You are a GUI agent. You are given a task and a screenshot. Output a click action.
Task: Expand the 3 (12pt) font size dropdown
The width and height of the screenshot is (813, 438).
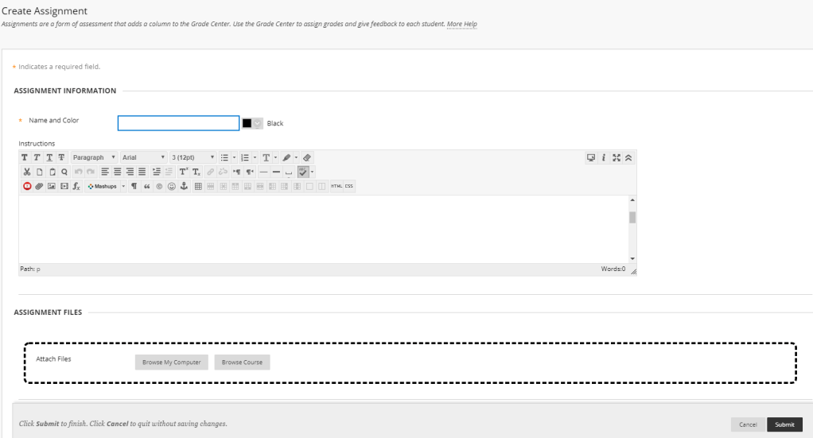(x=193, y=157)
